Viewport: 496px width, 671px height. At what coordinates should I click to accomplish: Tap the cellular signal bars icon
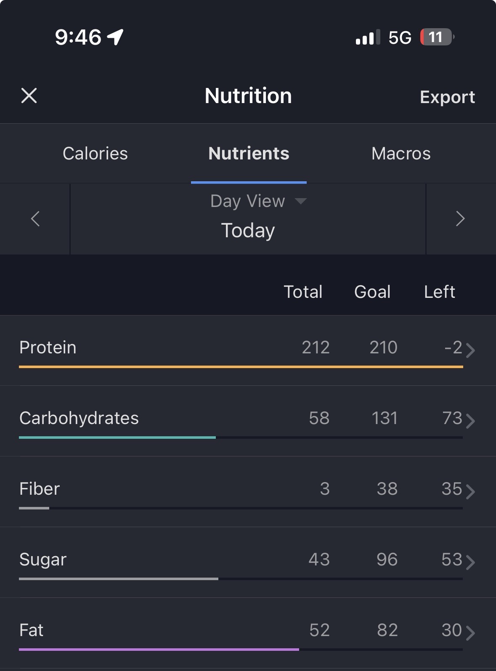pyautogui.click(x=368, y=37)
